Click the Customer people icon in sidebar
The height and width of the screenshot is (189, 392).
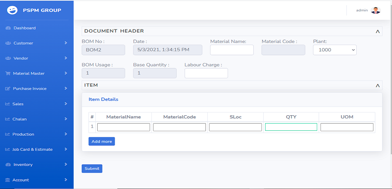point(8,43)
